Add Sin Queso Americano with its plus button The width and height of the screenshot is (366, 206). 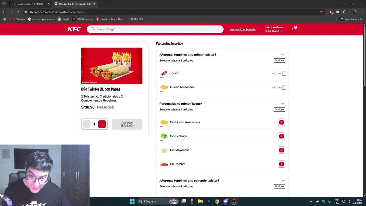point(281,122)
